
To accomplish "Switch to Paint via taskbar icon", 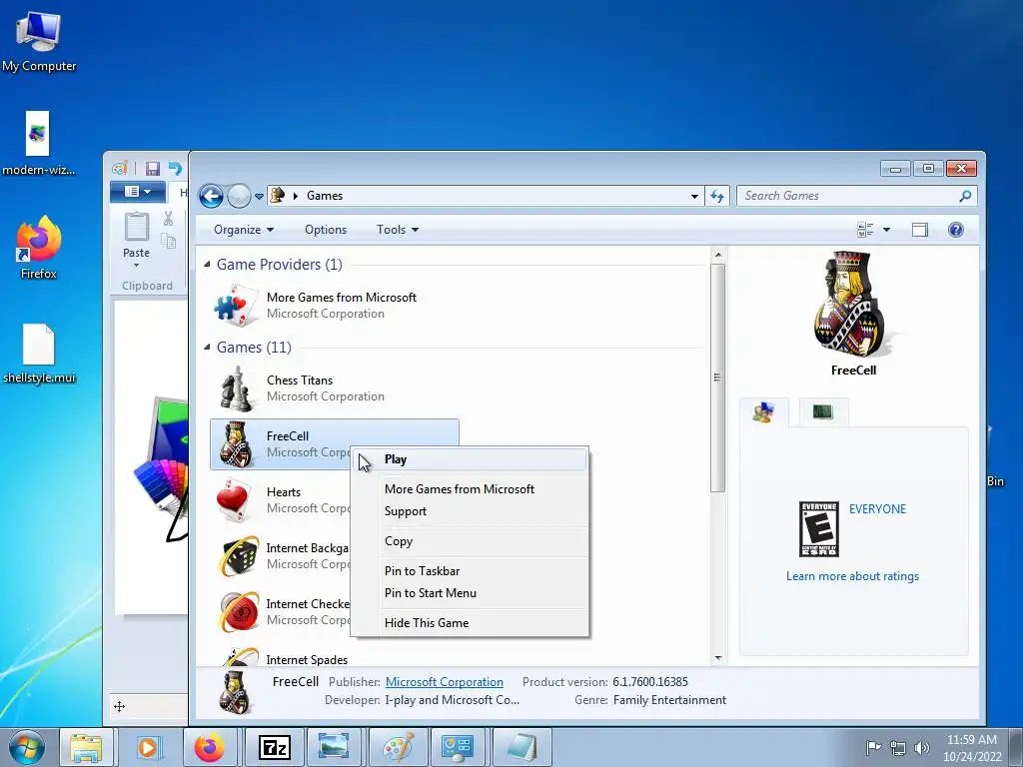I will point(398,747).
